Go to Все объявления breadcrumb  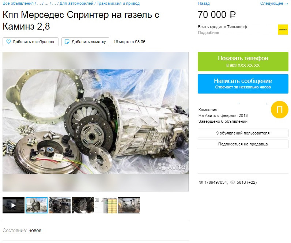(x=18, y=3)
